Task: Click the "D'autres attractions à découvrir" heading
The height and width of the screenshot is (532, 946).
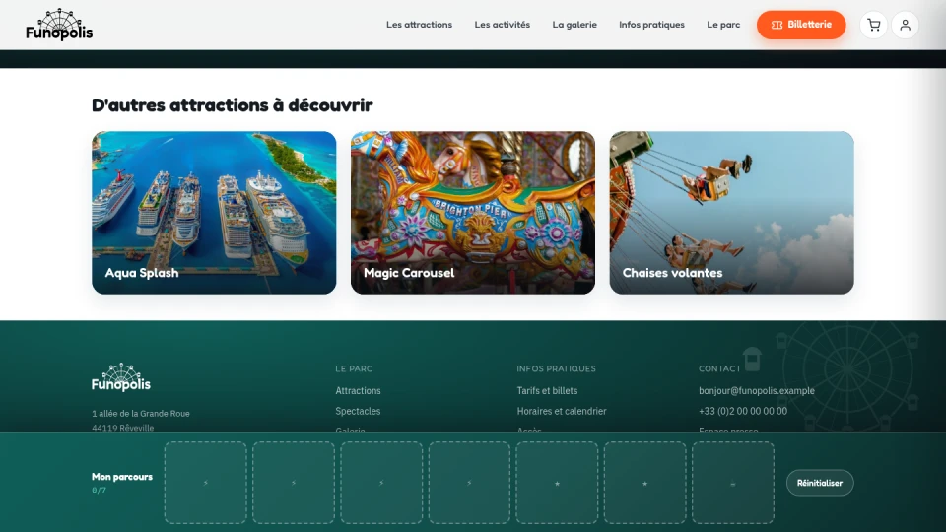Action: pos(233,105)
